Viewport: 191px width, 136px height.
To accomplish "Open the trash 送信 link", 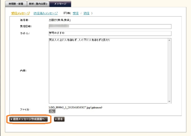I will pos(87,13).
